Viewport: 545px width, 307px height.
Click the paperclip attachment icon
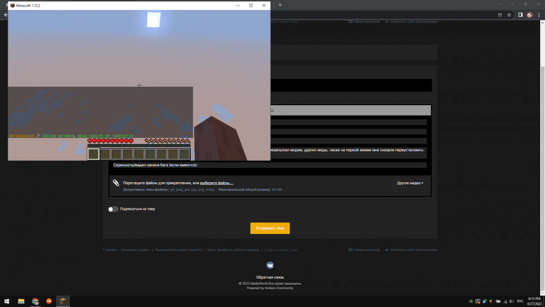coord(116,183)
